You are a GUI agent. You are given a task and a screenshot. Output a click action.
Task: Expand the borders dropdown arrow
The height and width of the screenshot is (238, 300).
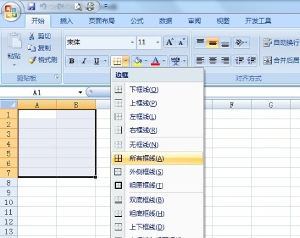pyautogui.click(x=126, y=61)
